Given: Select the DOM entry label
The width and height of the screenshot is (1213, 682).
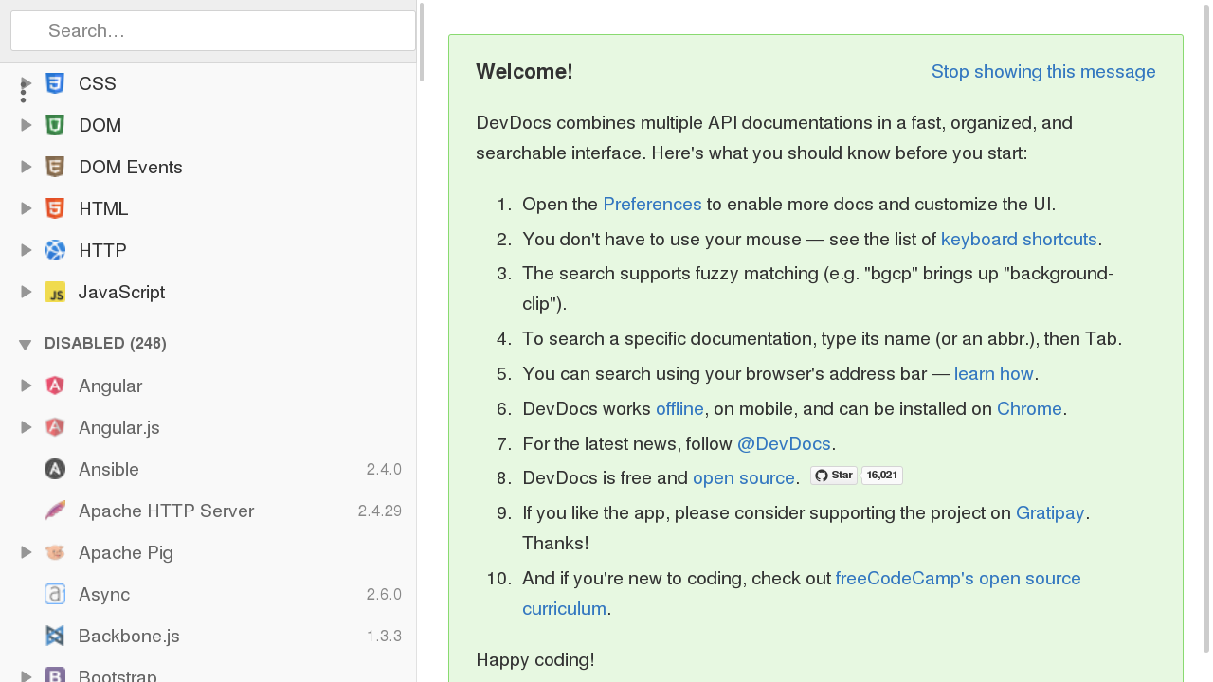Looking at the screenshot, I should (x=100, y=125).
